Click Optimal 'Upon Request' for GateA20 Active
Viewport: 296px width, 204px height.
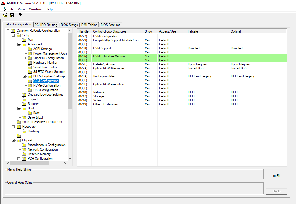click(241, 64)
